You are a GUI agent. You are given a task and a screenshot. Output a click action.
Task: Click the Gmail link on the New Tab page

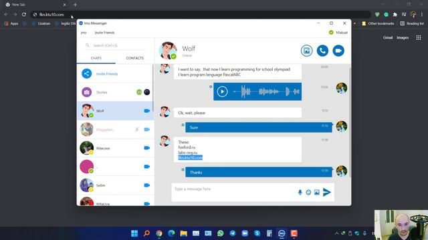(x=388, y=37)
